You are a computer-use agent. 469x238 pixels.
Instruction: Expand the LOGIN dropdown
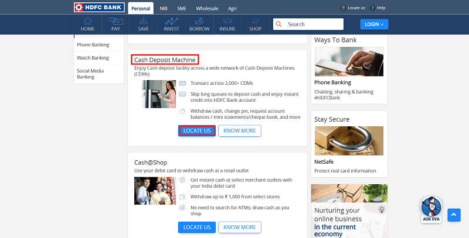point(374,24)
